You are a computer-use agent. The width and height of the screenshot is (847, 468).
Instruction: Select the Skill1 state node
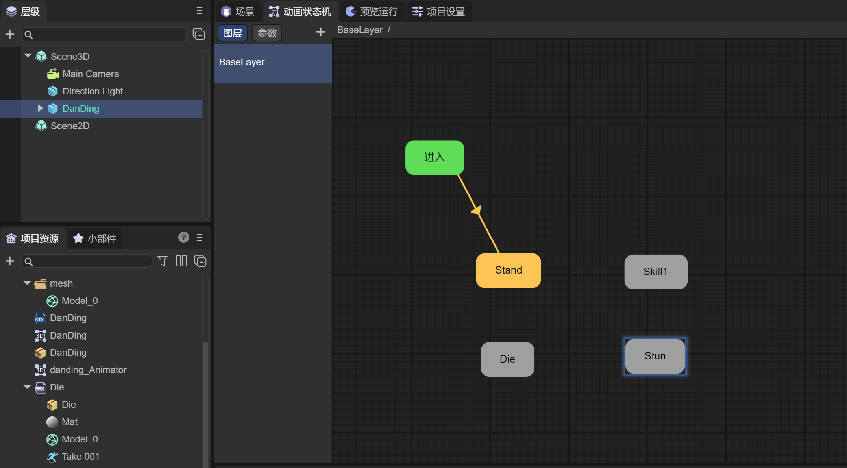pos(655,272)
